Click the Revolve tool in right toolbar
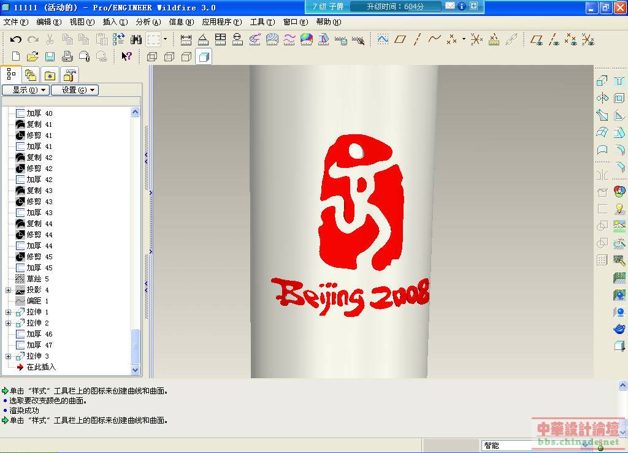The width and height of the screenshot is (628, 453). [602, 98]
